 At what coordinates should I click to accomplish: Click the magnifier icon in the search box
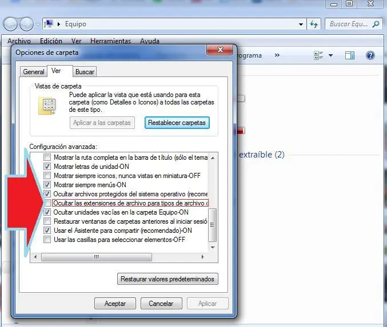[376, 24]
